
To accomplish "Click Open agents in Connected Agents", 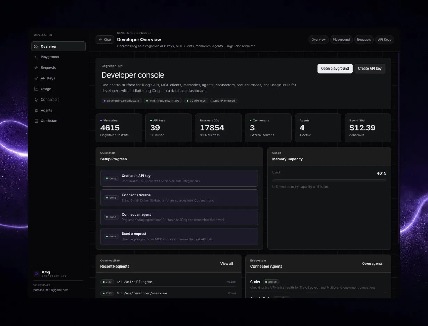I will click(x=372, y=264).
